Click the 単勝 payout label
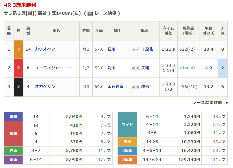This screenshot has width=233, height=168. [13, 117]
